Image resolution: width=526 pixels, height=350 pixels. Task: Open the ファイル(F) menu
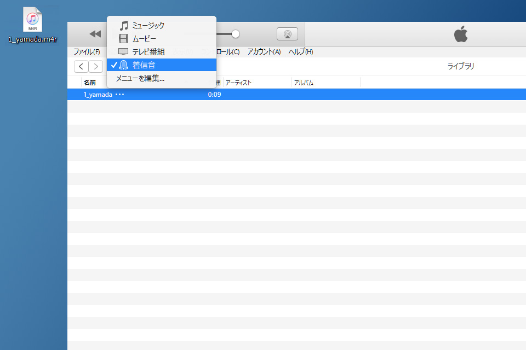coord(87,52)
